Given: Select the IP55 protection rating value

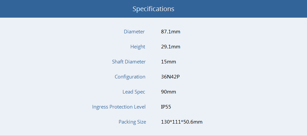Looking at the screenshot, I should point(166,107).
